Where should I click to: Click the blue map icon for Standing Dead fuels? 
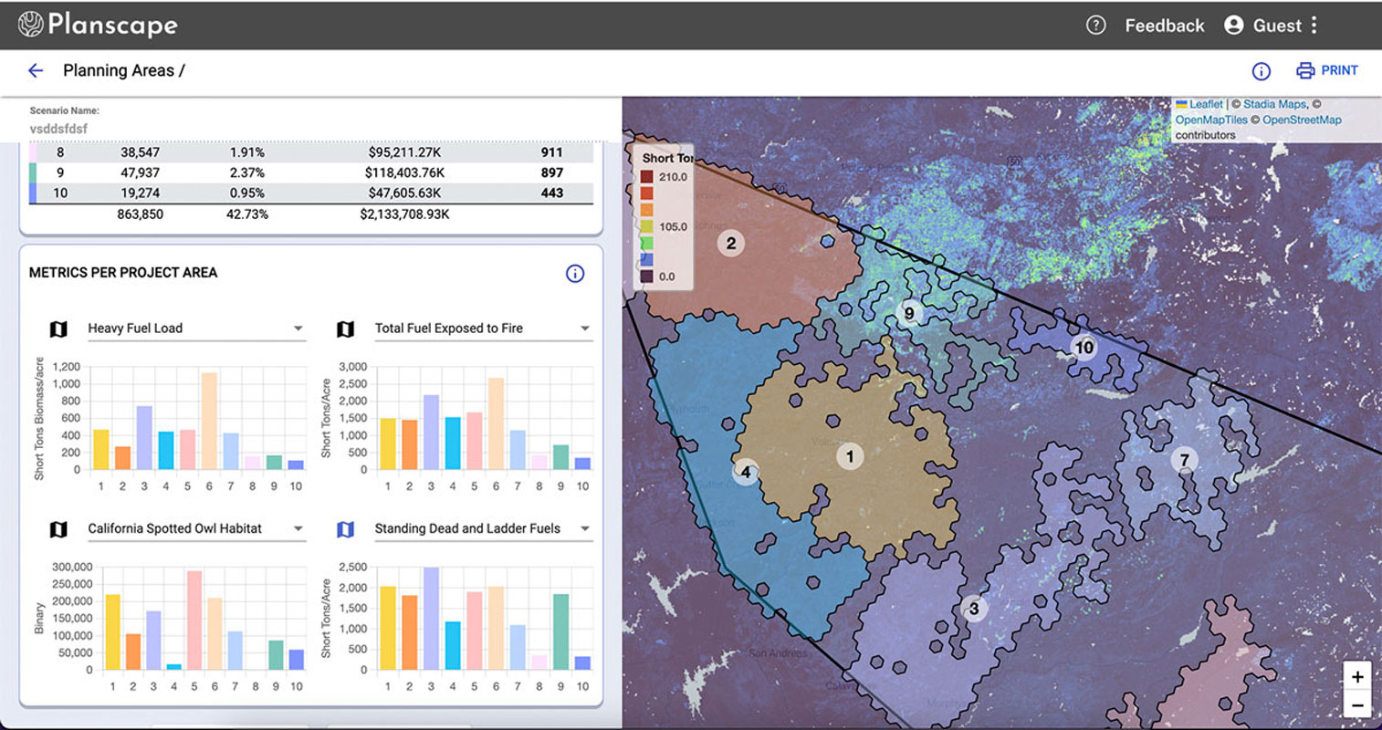click(345, 529)
